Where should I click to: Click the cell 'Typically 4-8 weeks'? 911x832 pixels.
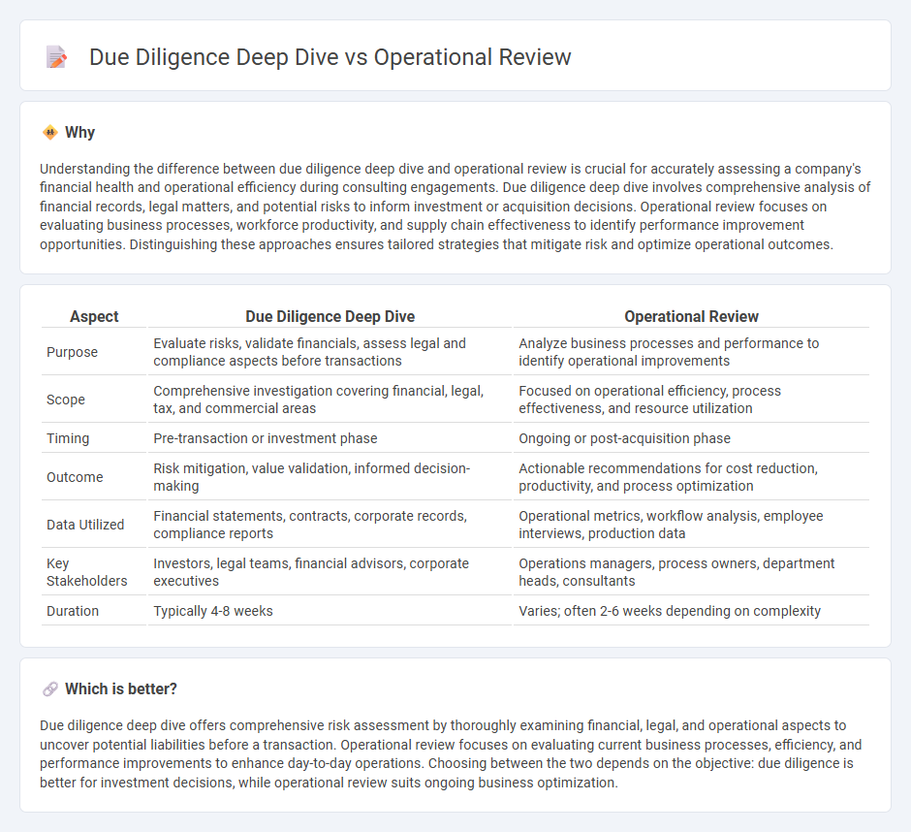(330, 611)
